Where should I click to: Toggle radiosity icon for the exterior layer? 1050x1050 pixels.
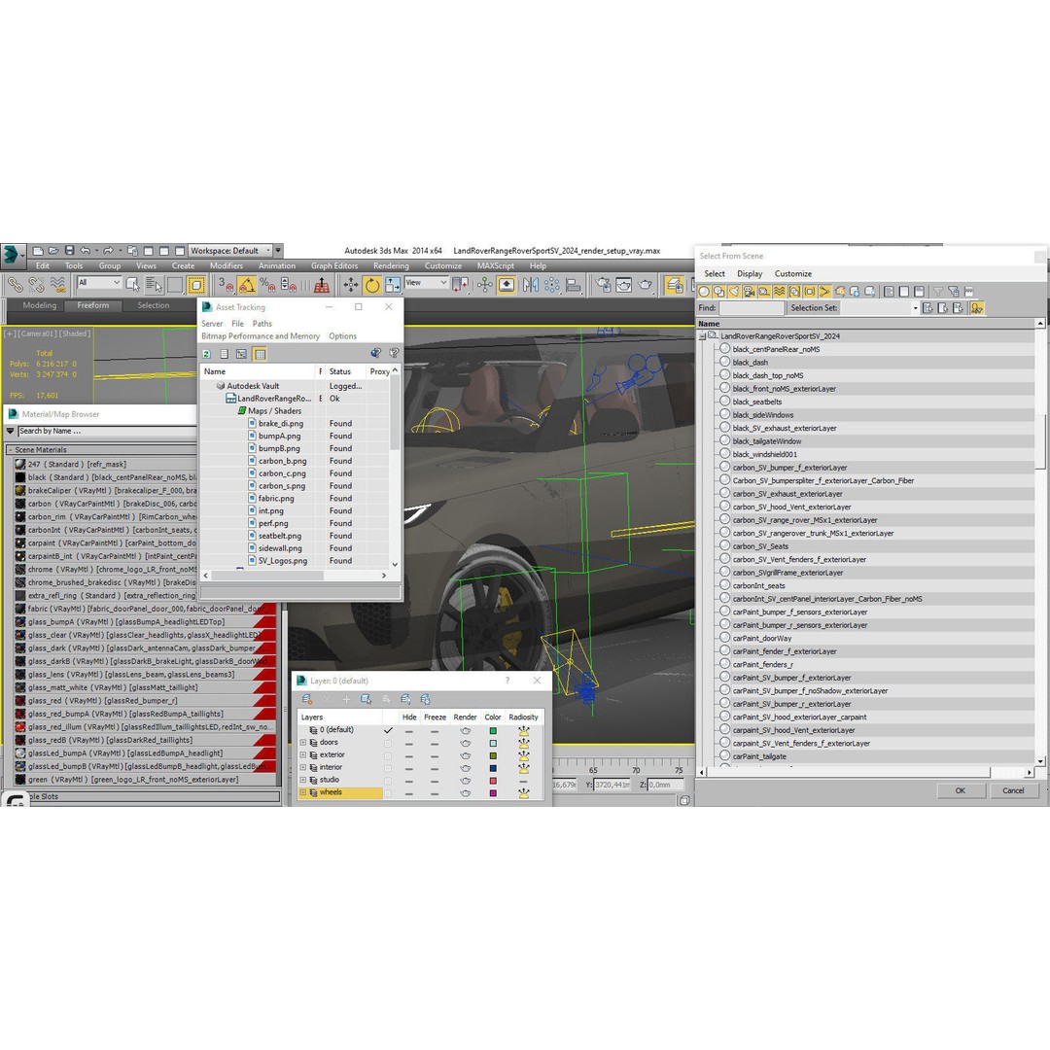[x=524, y=755]
